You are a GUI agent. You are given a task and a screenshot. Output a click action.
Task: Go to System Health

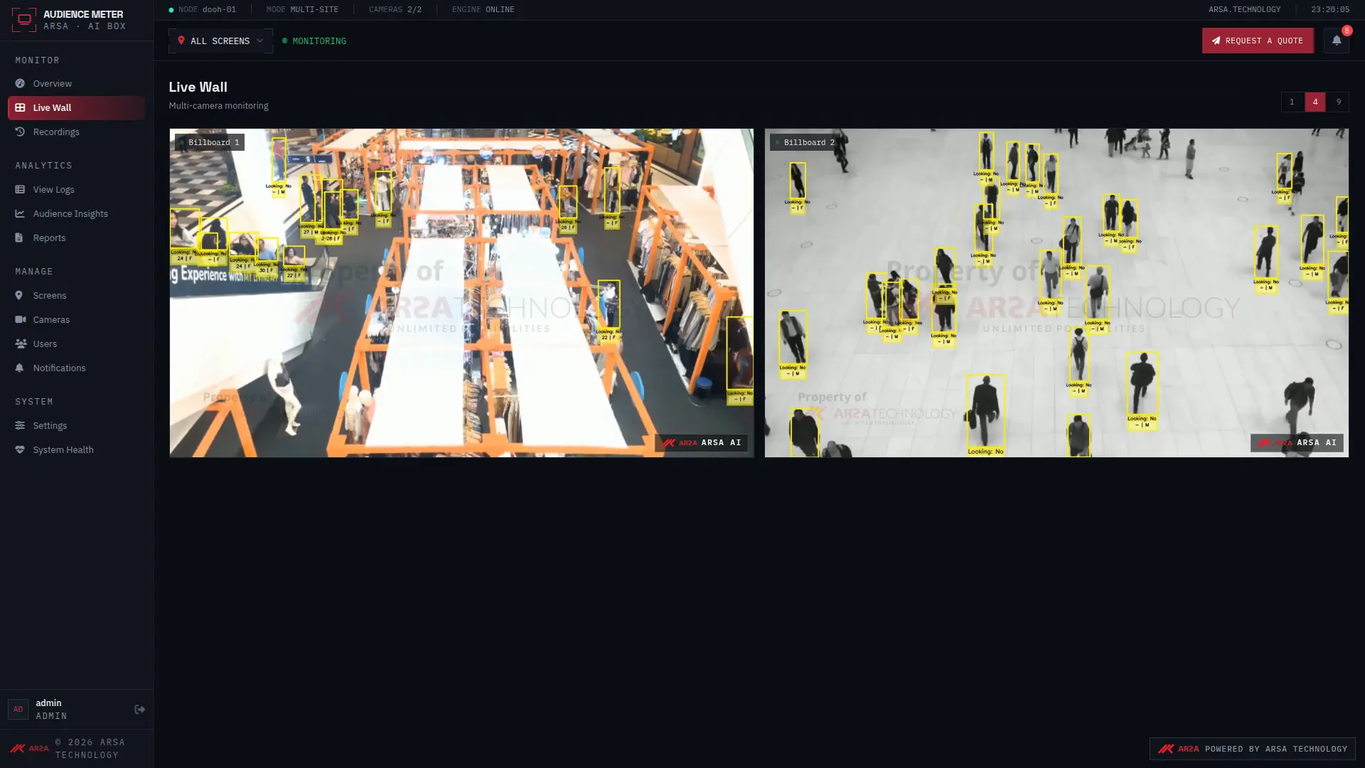click(77, 449)
